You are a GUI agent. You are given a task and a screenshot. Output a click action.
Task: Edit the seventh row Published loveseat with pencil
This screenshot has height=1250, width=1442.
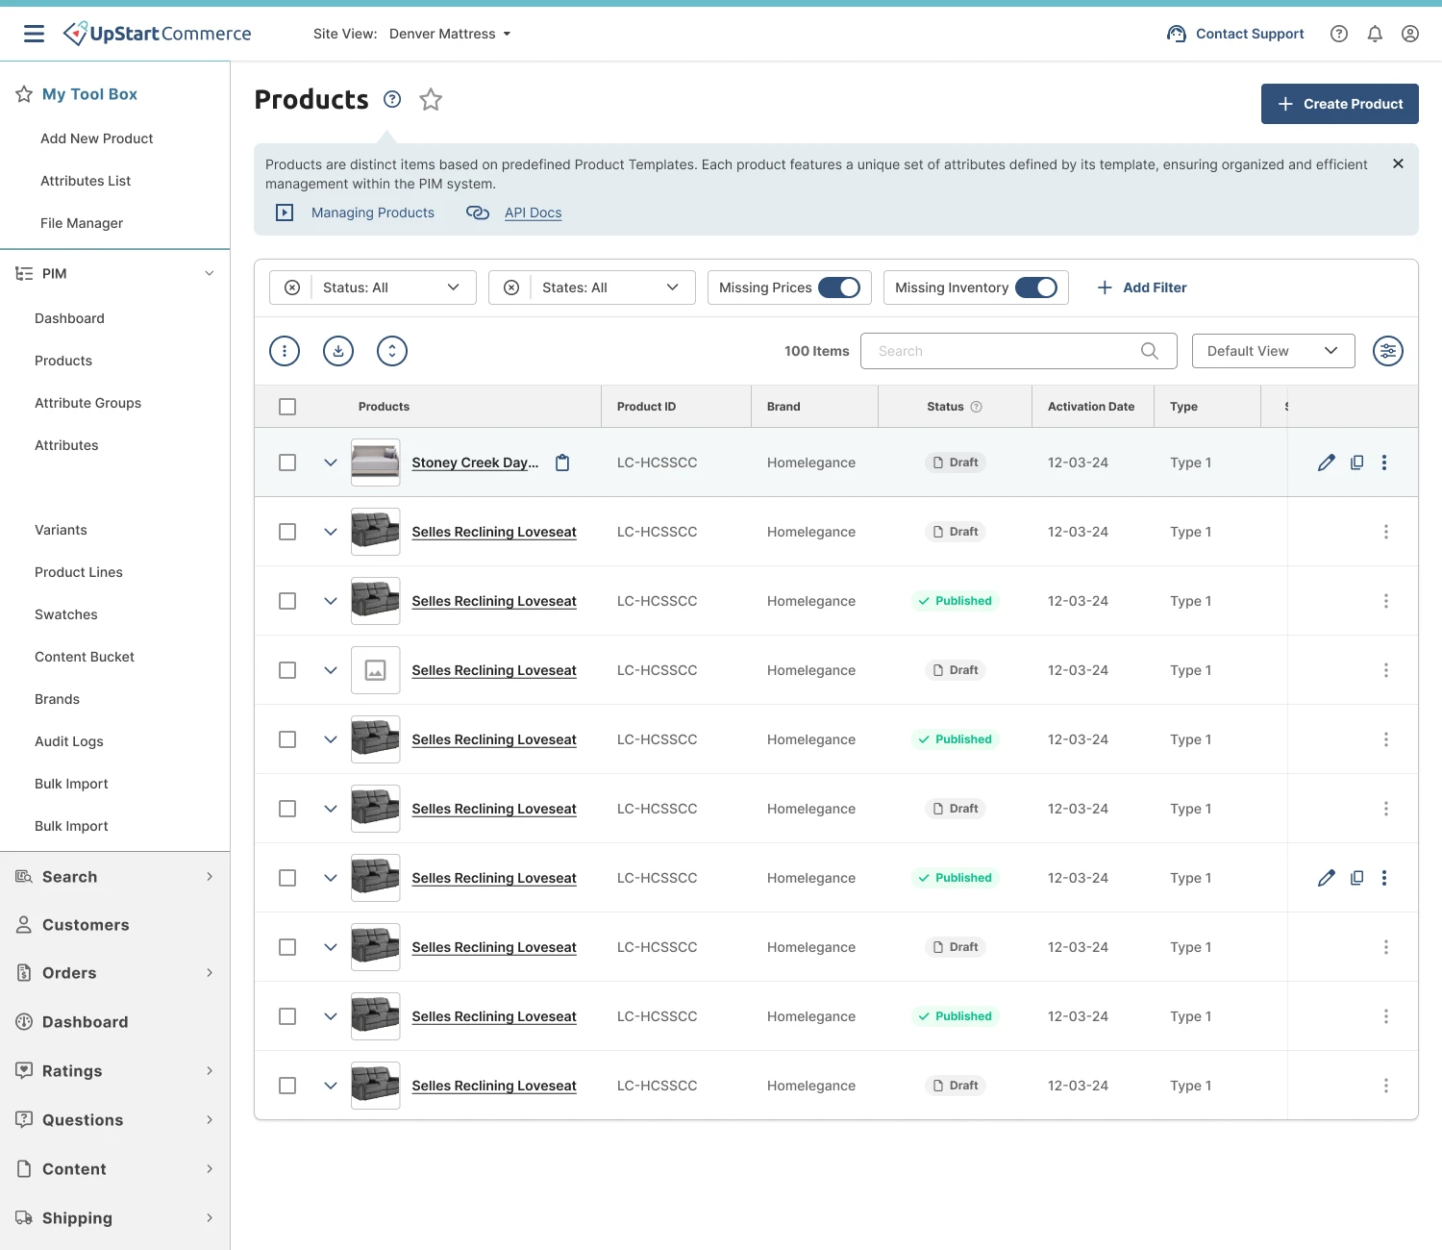tap(1327, 878)
